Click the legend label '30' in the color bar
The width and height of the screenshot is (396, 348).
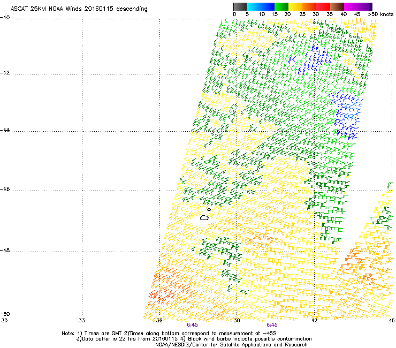pyautogui.click(x=316, y=14)
